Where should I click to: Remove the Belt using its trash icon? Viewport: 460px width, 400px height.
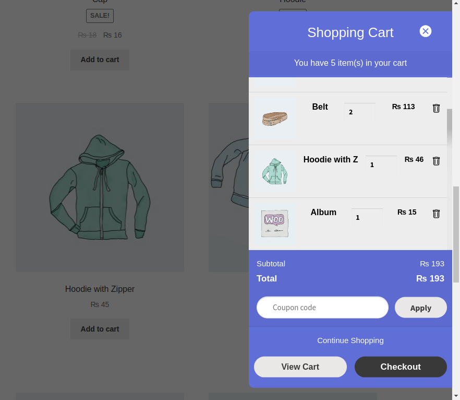(436, 108)
